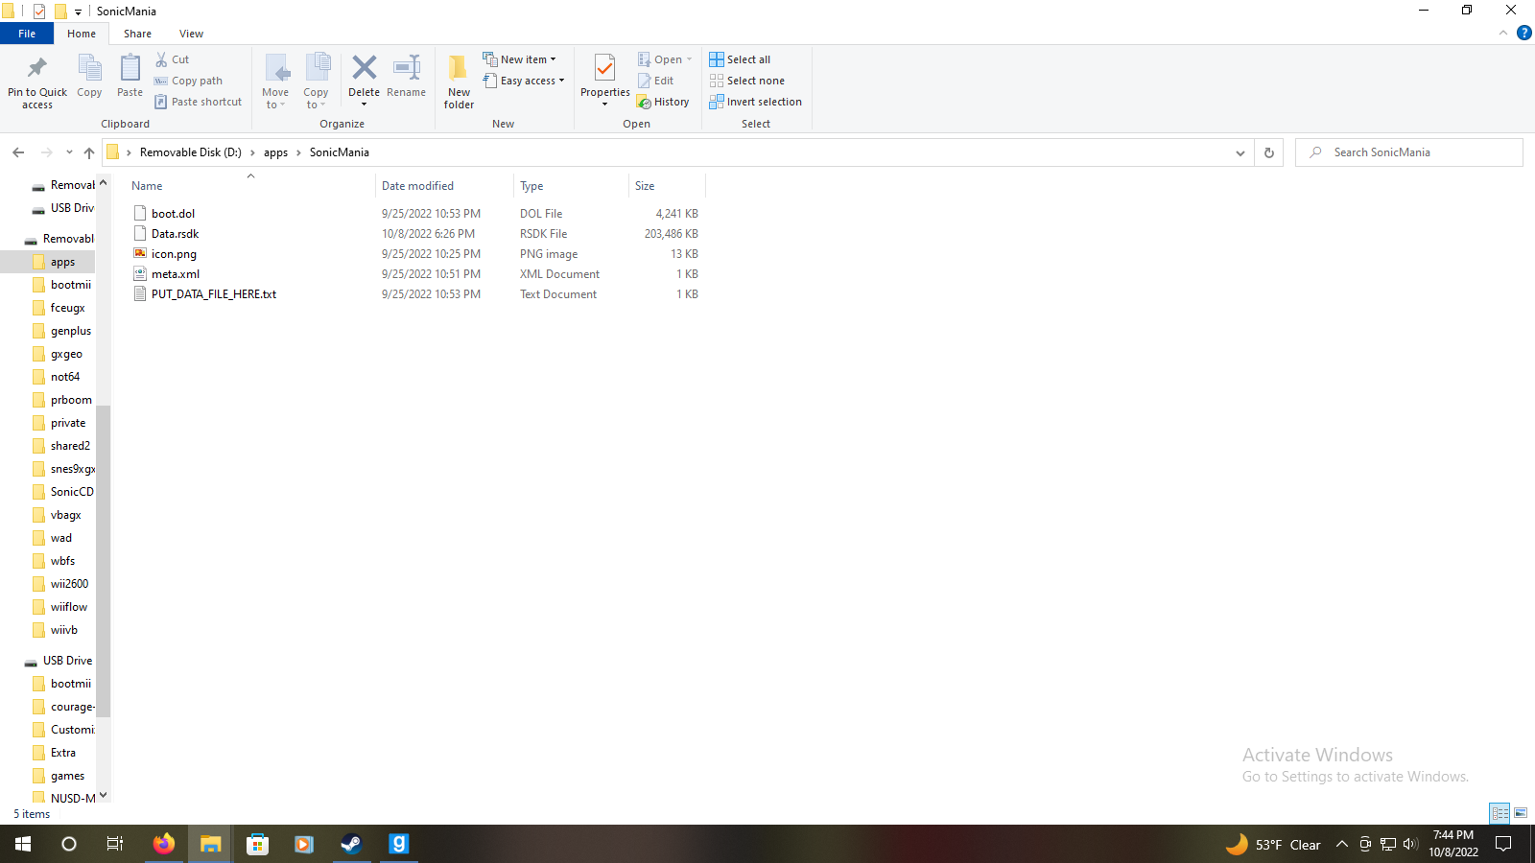
Task: Switch to the Share ribbon tab
Action: [x=137, y=34]
